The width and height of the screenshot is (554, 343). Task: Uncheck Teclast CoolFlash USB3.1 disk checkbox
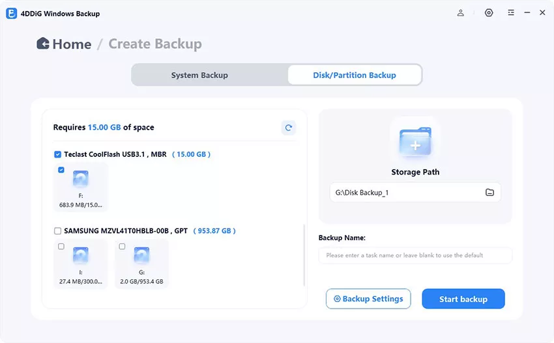tap(57, 154)
